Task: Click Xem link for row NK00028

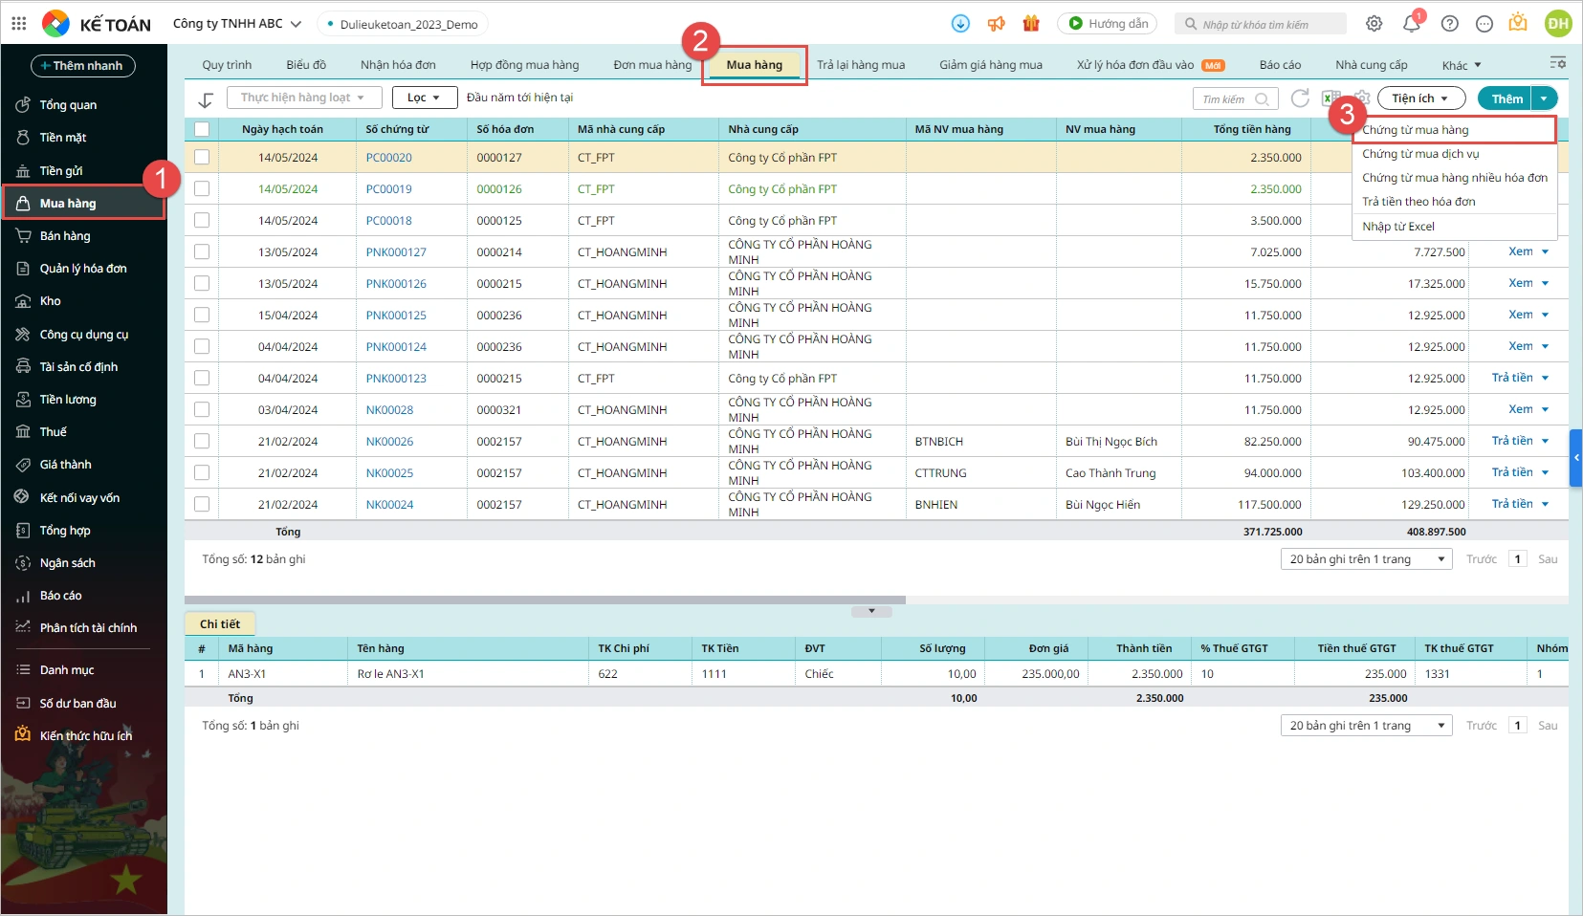Action: [1520, 409]
